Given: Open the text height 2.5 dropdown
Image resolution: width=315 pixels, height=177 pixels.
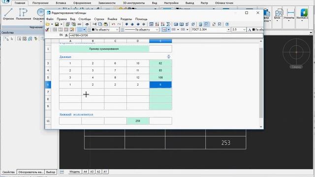Looking at the screenshot, I should tap(239, 29).
